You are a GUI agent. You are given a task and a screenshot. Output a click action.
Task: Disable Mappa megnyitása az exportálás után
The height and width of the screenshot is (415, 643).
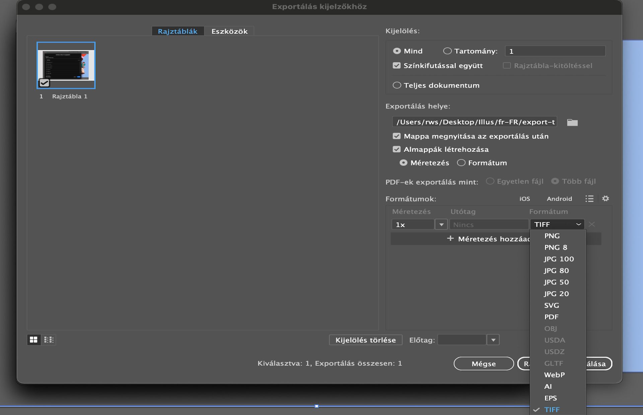pos(397,136)
